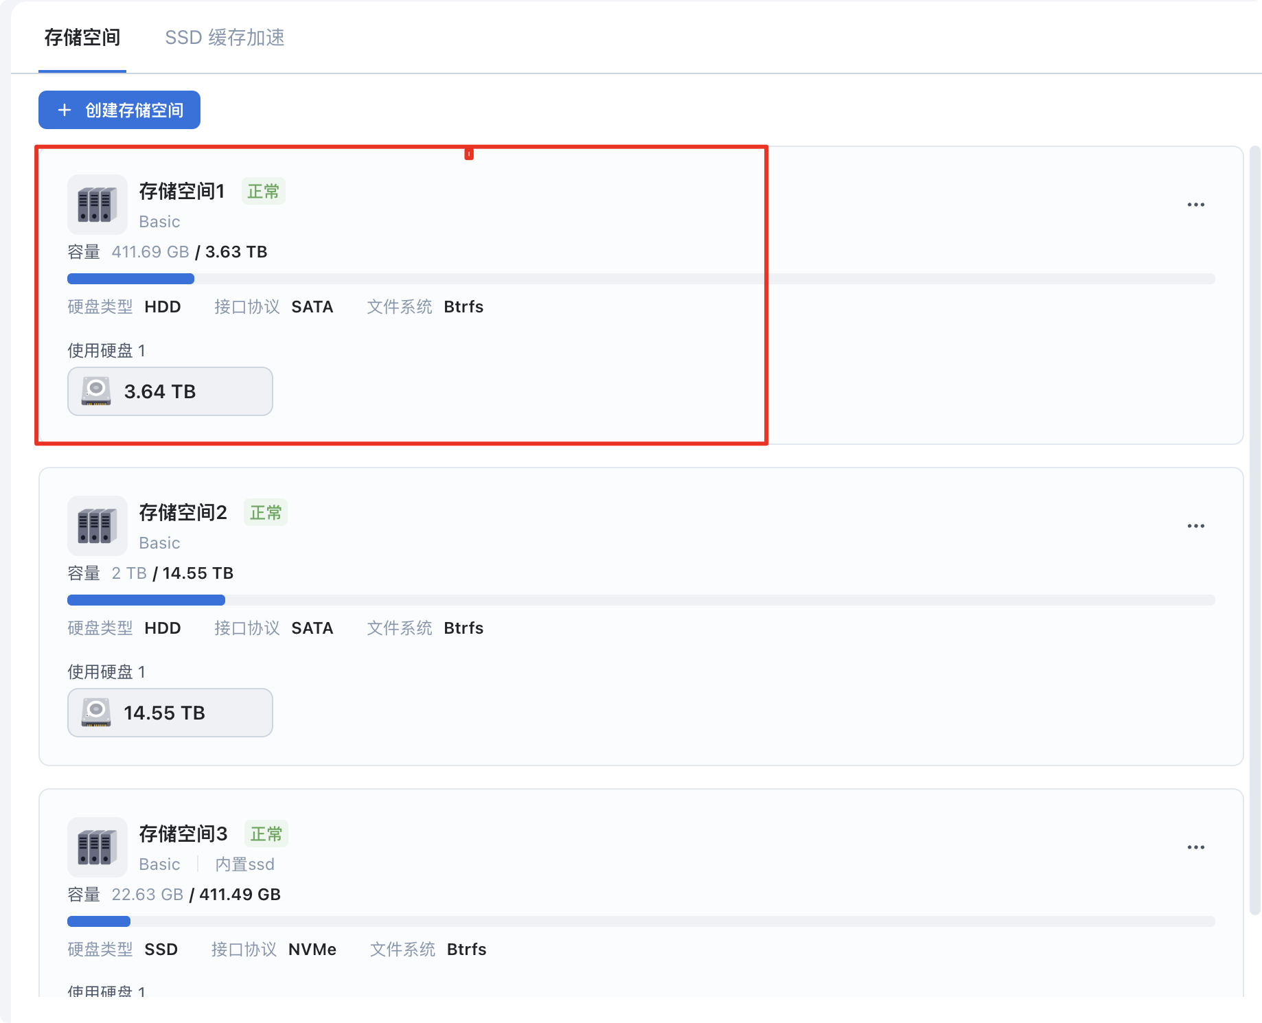Click the 3.64 TB disk chip
The height and width of the screenshot is (1023, 1262).
click(170, 391)
